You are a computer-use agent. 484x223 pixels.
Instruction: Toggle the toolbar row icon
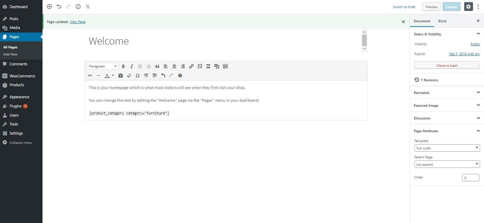click(225, 66)
